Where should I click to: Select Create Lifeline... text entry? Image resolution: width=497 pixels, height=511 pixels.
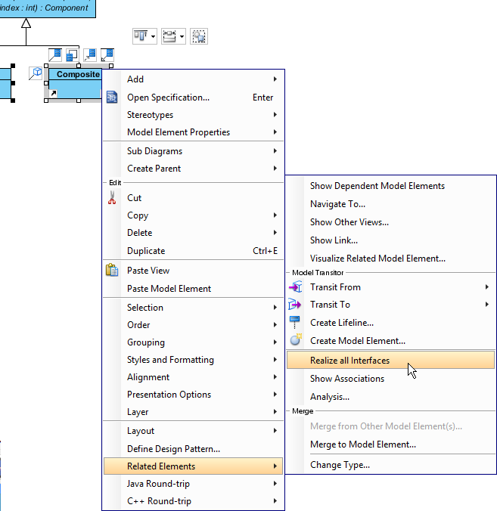pyautogui.click(x=342, y=323)
